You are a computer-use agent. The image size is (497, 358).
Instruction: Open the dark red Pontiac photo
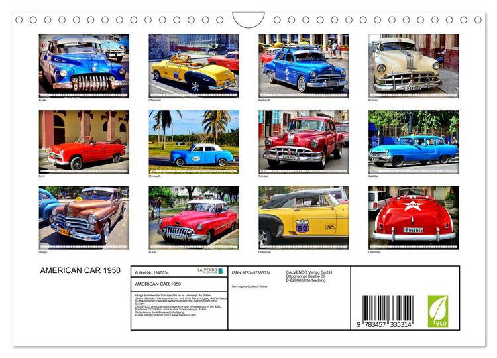coord(304,142)
